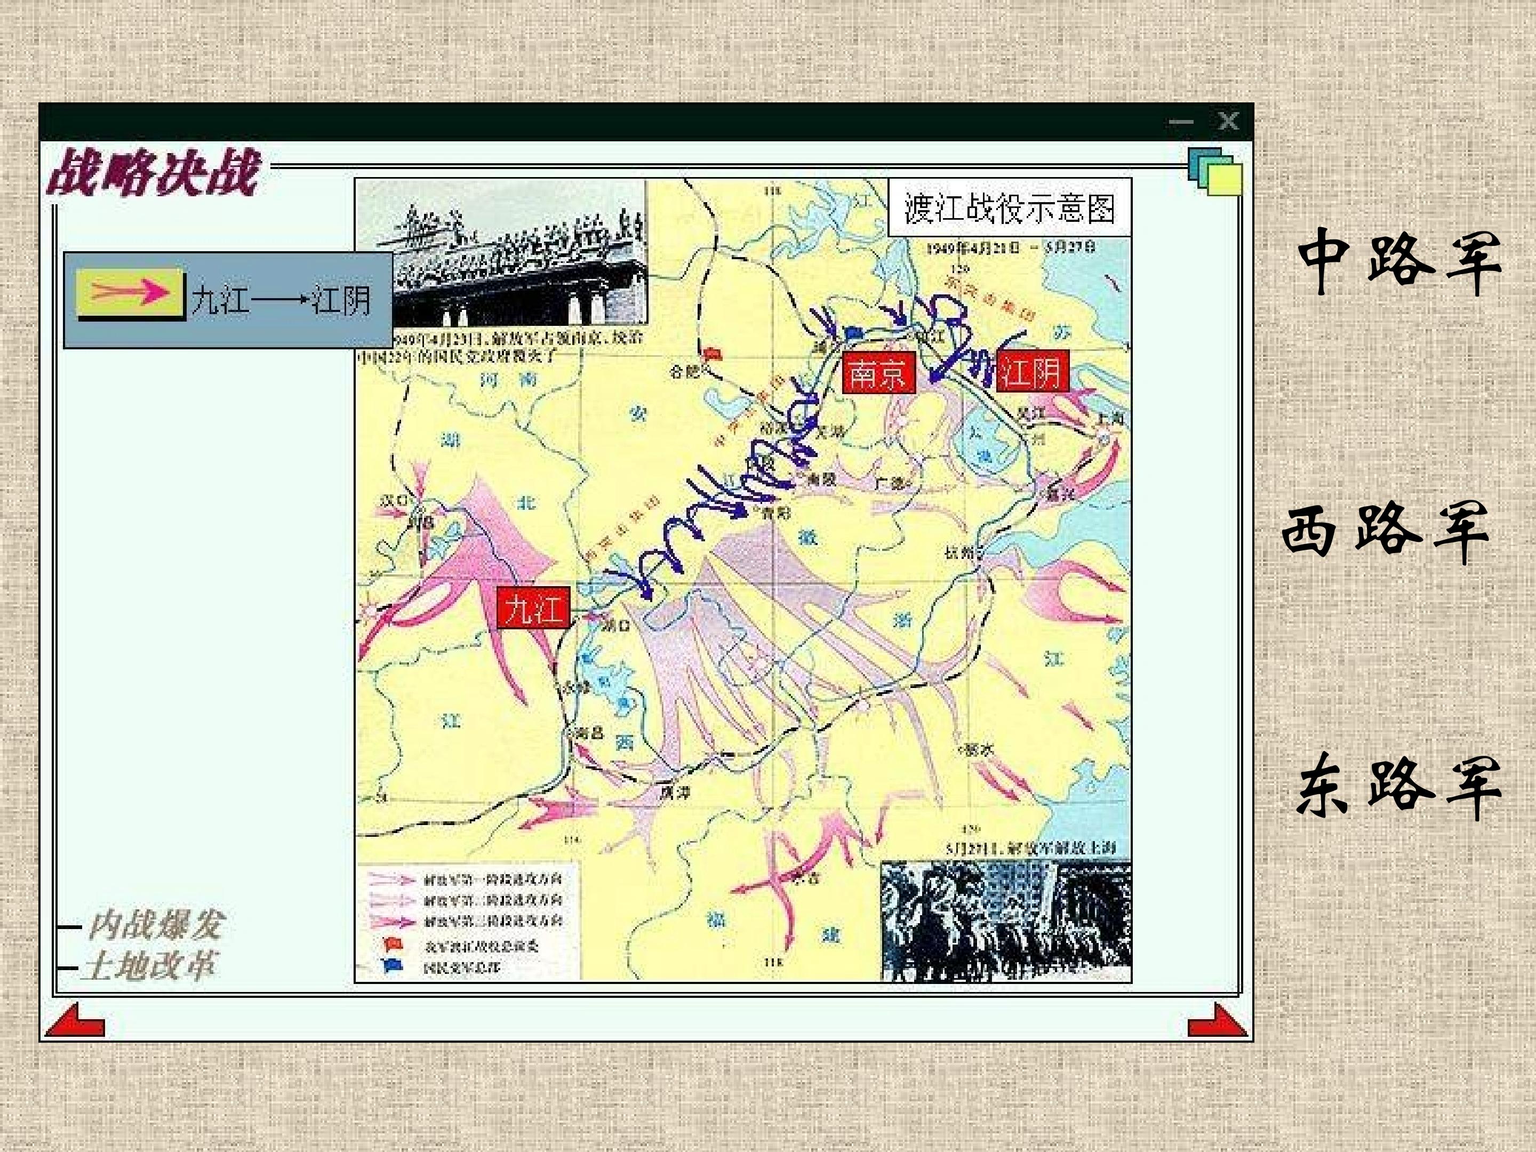This screenshot has height=1152, width=1536.
Task: Click the 东路军 text
Action: point(1399,787)
